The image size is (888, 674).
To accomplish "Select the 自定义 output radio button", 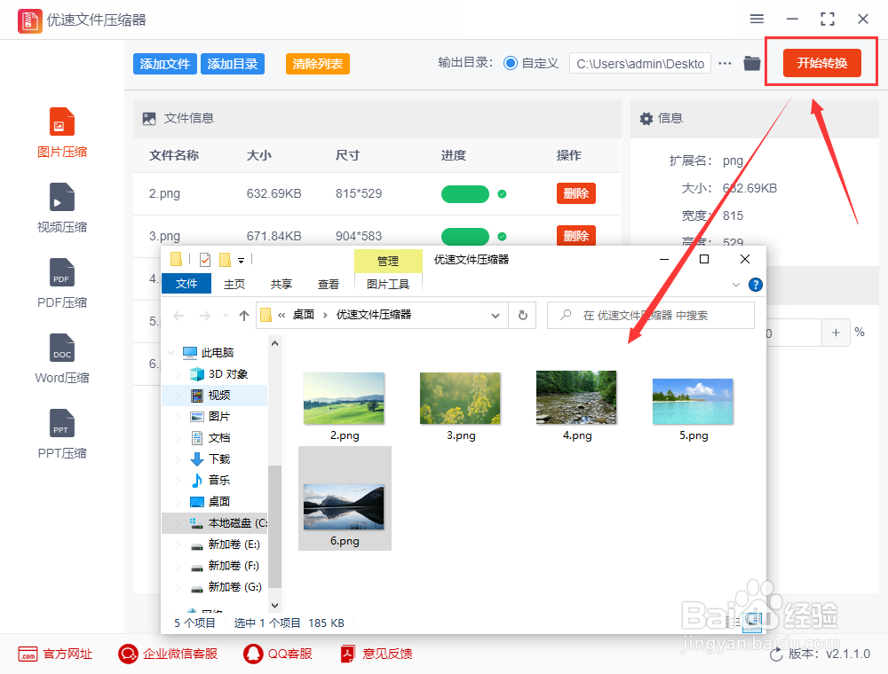I will (x=511, y=63).
